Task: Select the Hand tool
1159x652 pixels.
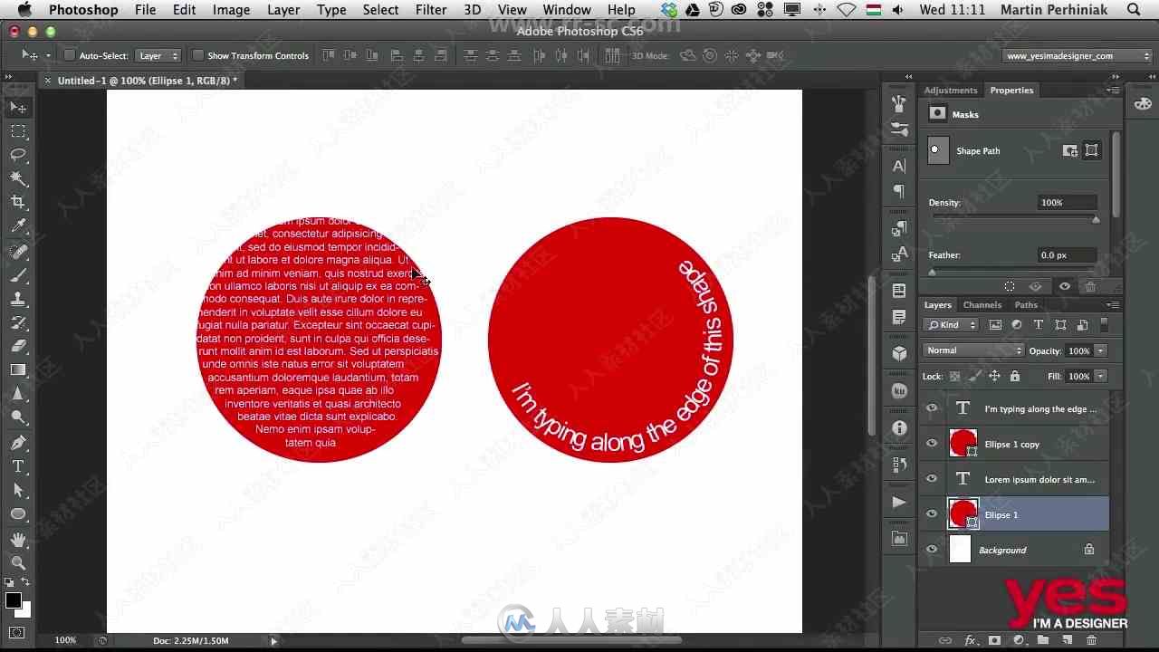Action: coord(18,540)
